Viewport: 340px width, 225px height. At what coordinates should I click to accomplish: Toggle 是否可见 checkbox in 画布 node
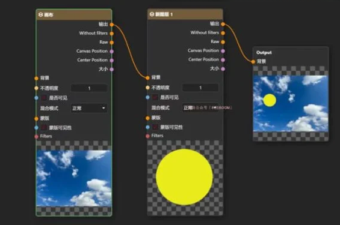[44, 98]
